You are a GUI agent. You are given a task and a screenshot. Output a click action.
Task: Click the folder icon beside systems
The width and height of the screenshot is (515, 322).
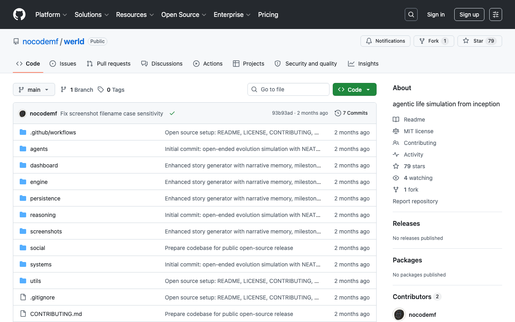[23, 264]
